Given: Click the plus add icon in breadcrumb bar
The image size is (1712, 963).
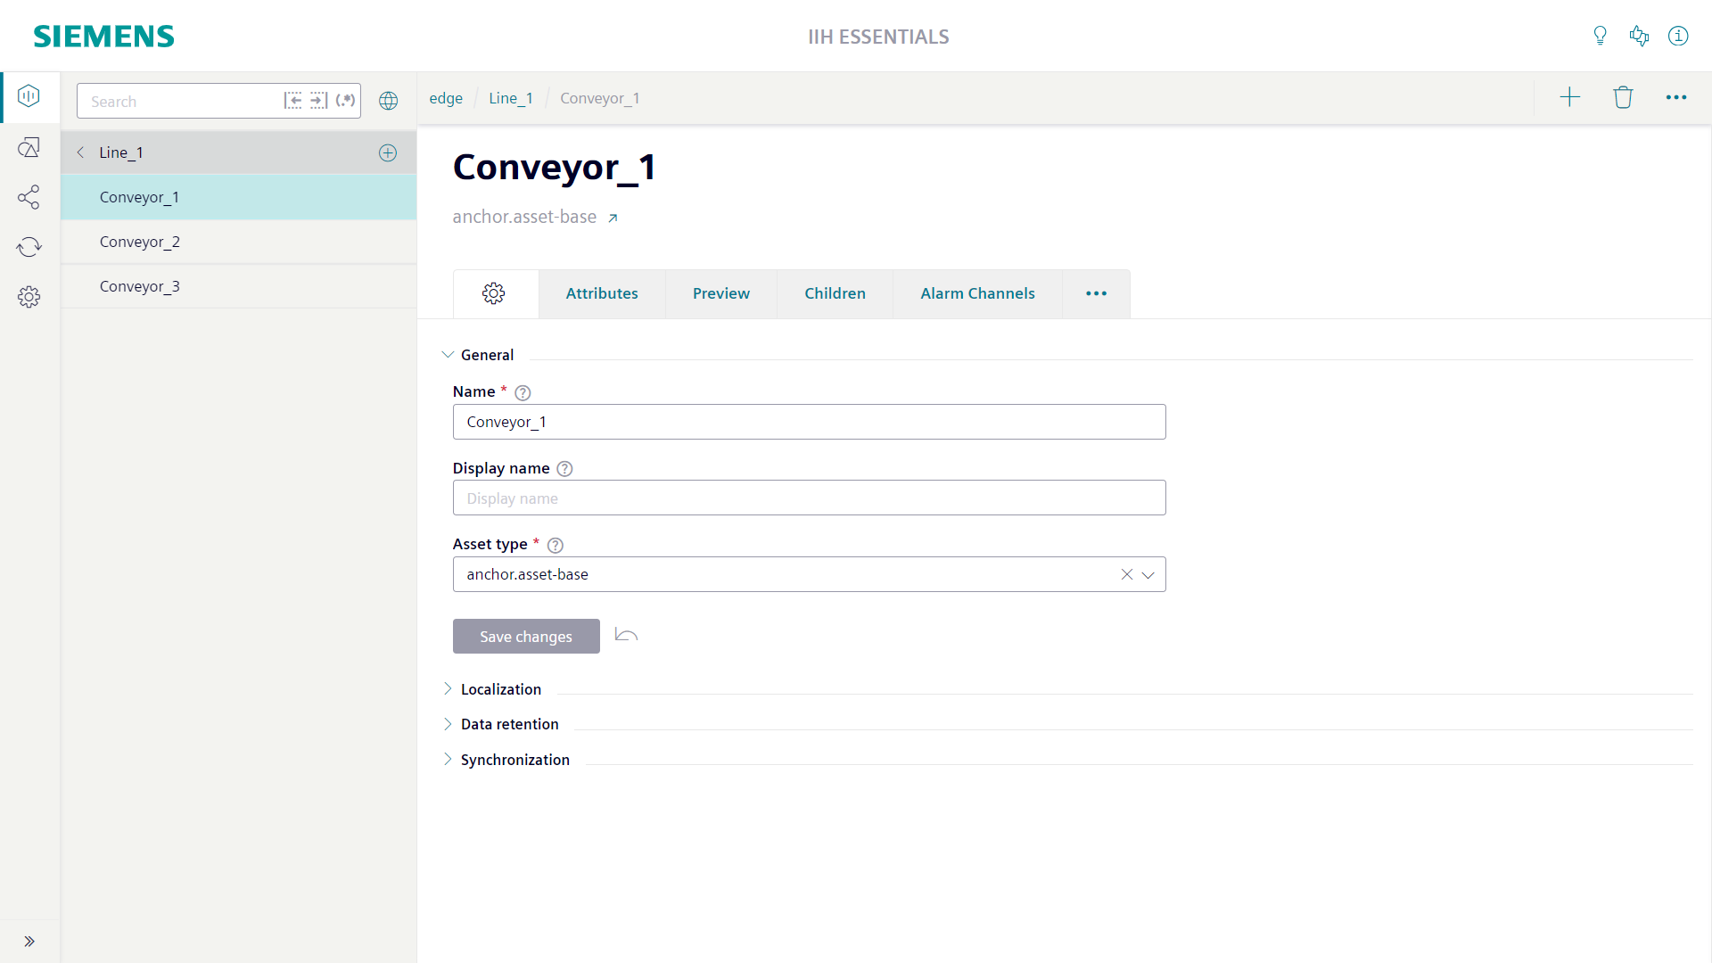Looking at the screenshot, I should point(1569,97).
